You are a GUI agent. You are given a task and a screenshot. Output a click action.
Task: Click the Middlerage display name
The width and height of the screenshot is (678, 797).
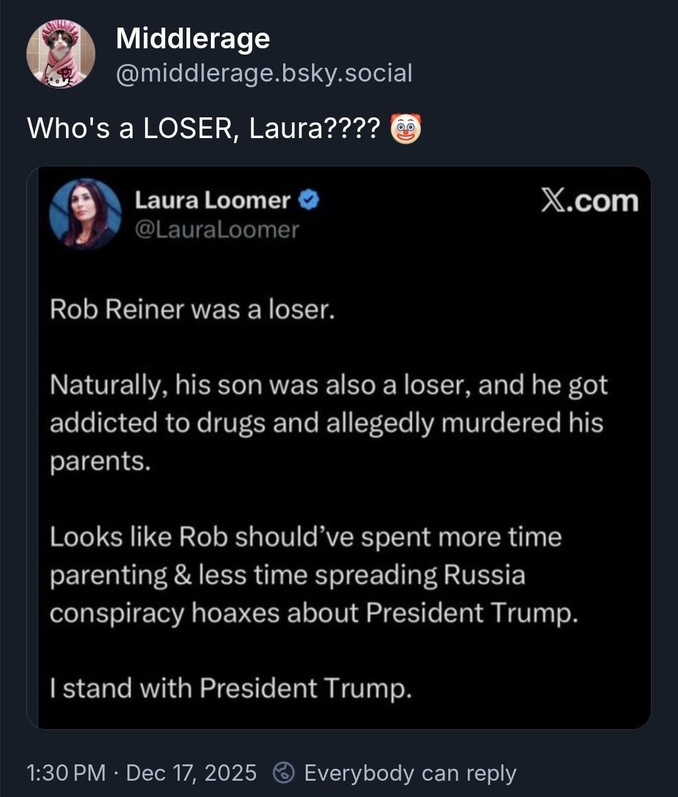point(193,39)
